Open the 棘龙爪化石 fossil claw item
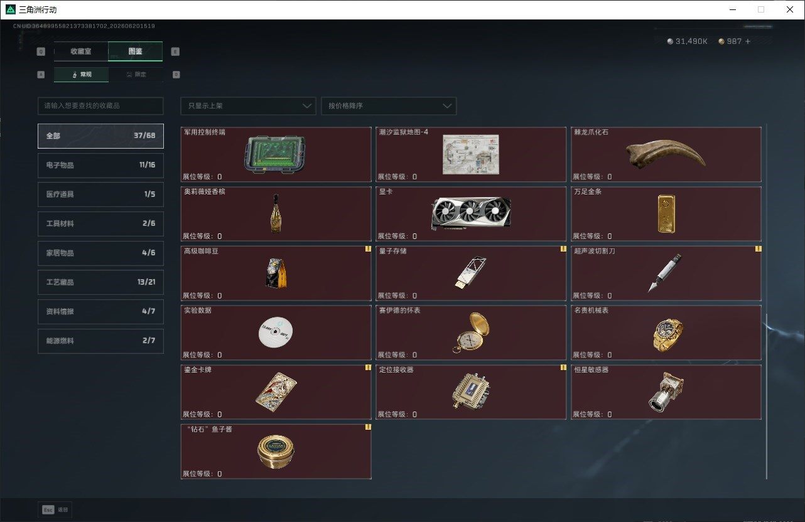This screenshot has width=805, height=522. coord(666,154)
